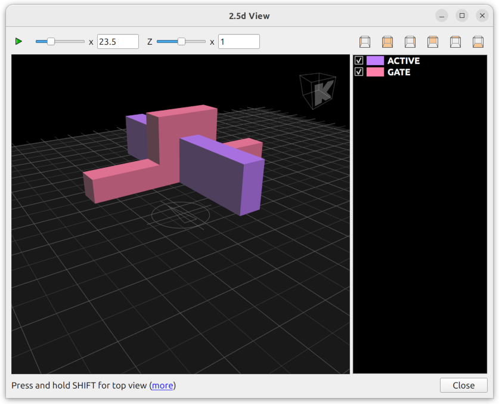Focus the Z factor field showing 1
The height and width of the screenshot is (404, 499).
[x=238, y=42]
